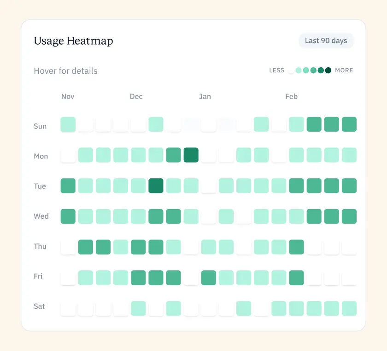Select the first empty cell in the Saturday row

[x=68, y=308]
